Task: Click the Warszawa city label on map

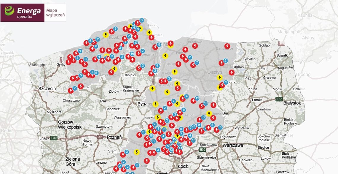Action: (233, 145)
